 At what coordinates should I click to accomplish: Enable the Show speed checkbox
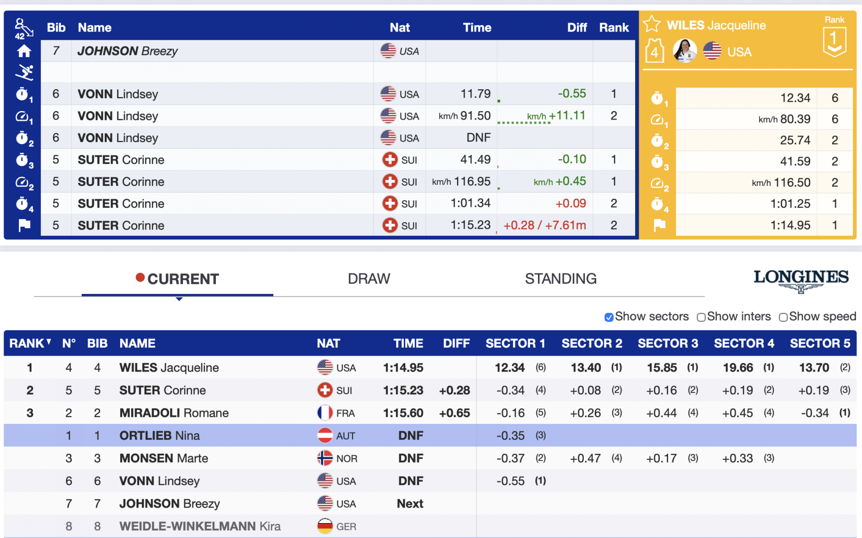[783, 317]
